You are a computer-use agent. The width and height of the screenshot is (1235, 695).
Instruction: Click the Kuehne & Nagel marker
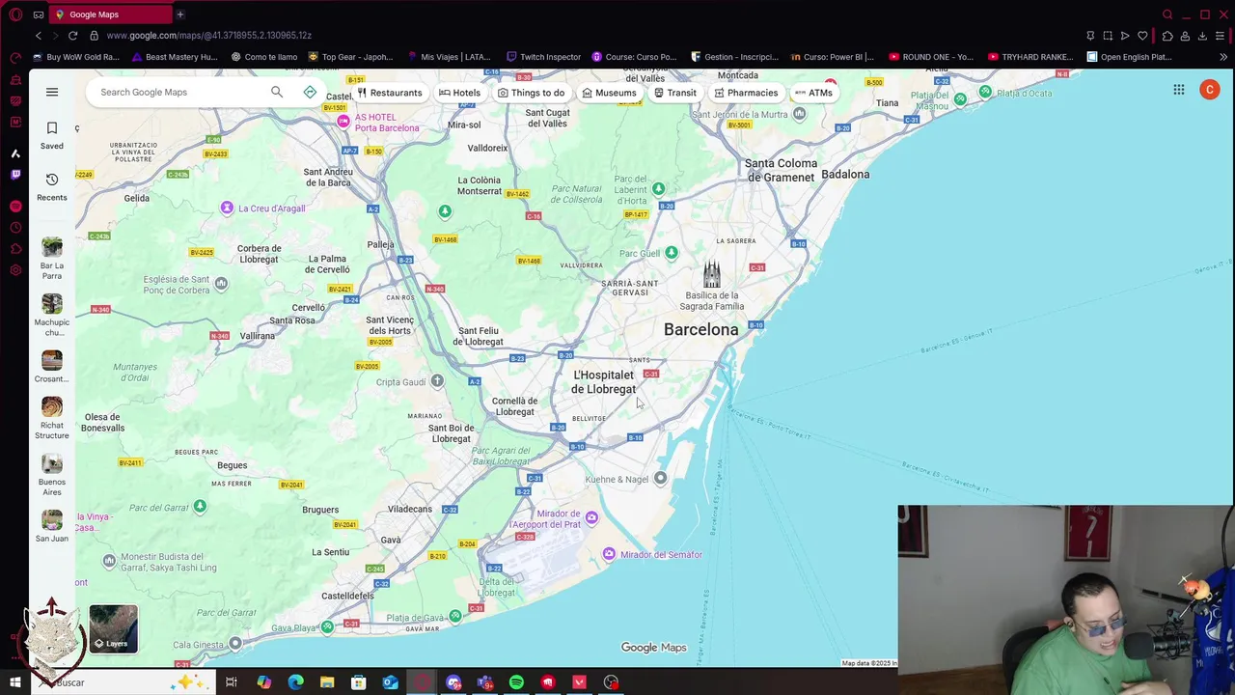pos(660,478)
